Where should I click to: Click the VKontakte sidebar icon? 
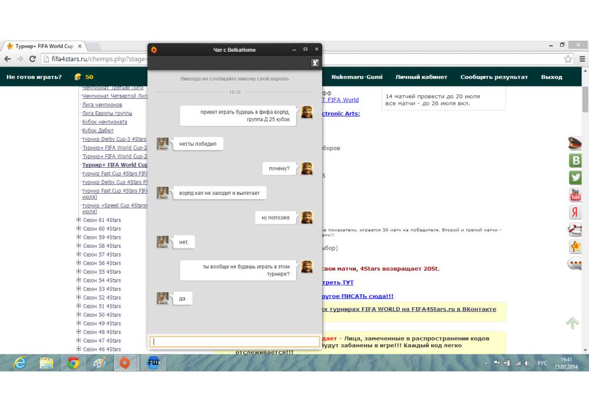tap(575, 160)
